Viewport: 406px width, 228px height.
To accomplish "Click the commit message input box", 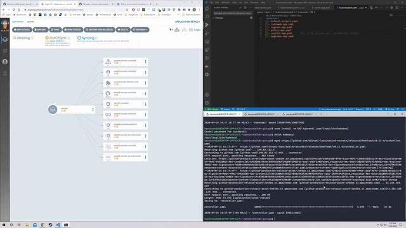I will point(232,13).
